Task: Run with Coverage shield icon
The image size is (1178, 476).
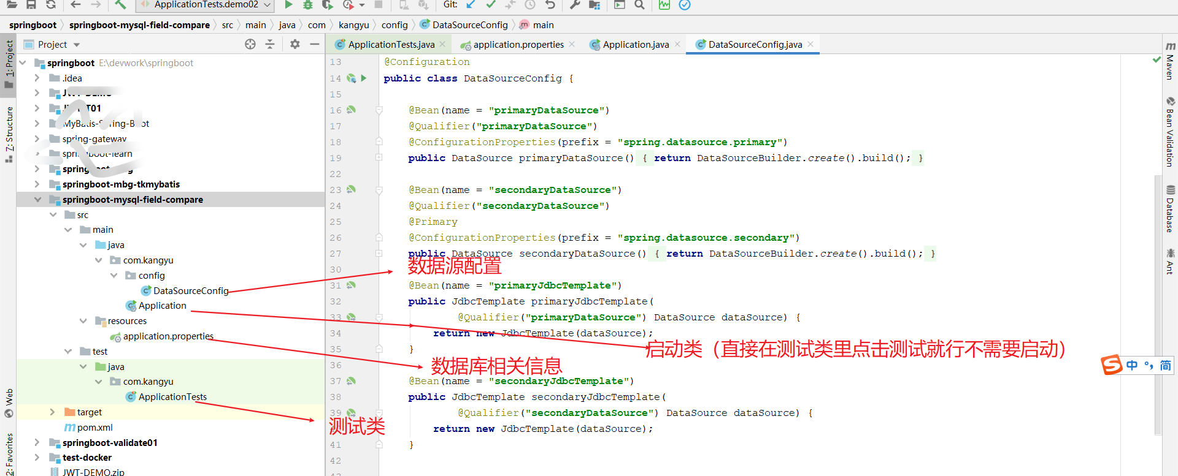Action: 328,5
